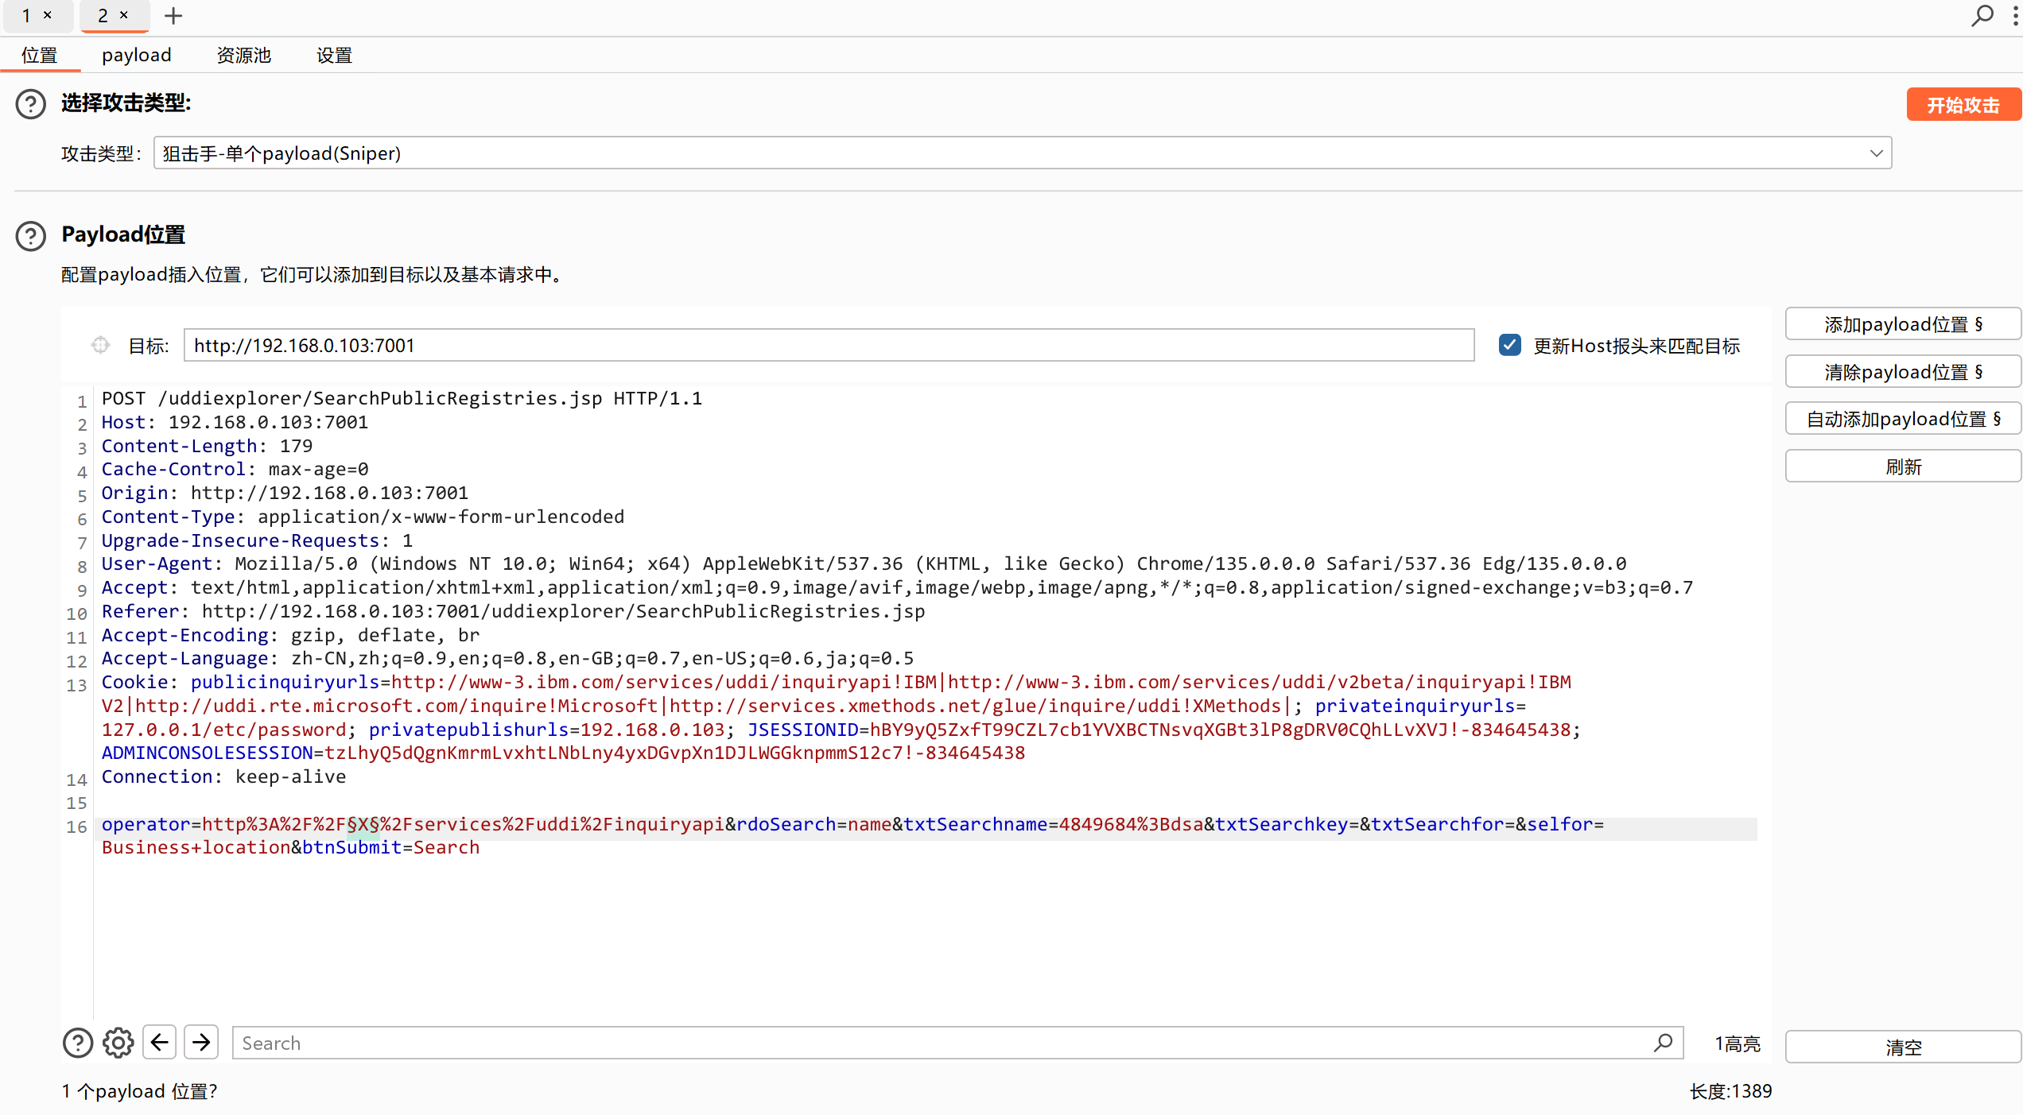Image resolution: width=2023 pixels, height=1115 pixels.
Task: Expand the attack type Sniper dropdown
Action: pyautogui.click(x=1876, y=153)
